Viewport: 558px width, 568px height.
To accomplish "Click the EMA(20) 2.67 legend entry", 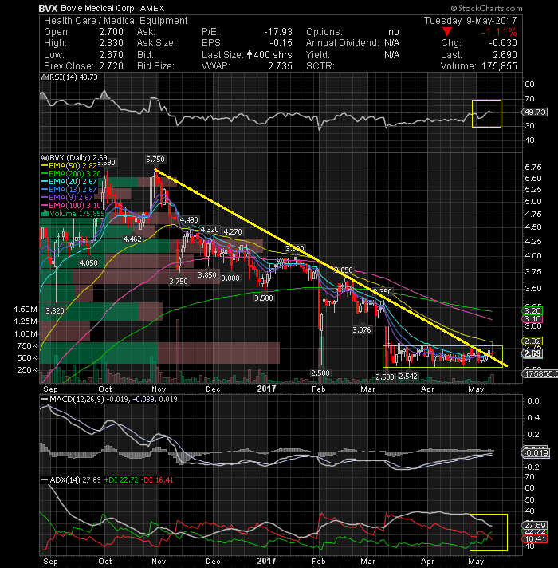I will [x=73, y=181].
